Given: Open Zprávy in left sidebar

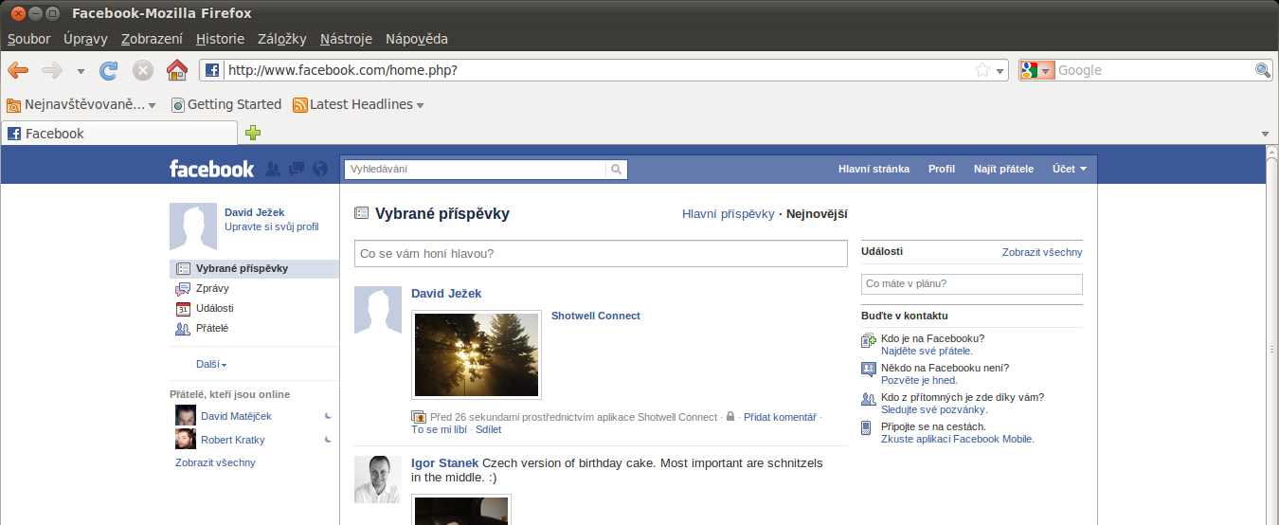Looking at the screenshot, I should click(x=212, y=288).
